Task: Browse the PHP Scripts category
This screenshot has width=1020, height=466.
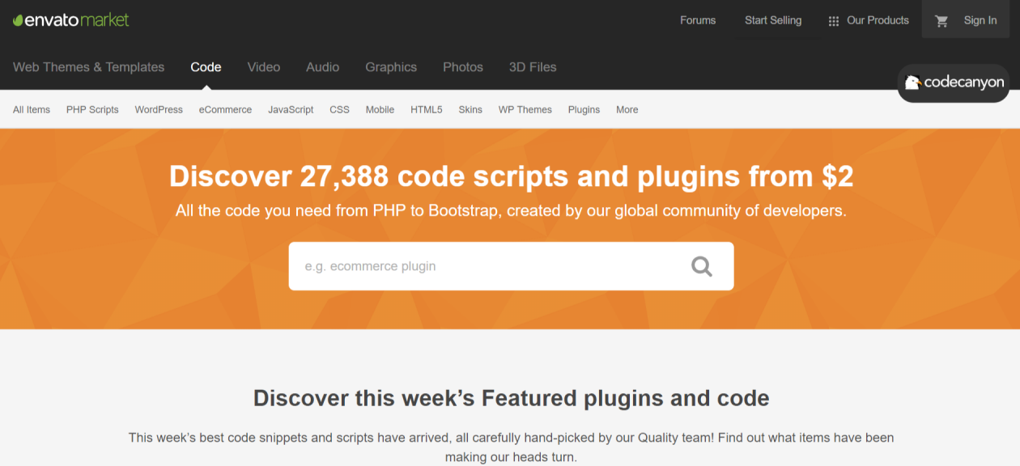Action: point(92,109)
